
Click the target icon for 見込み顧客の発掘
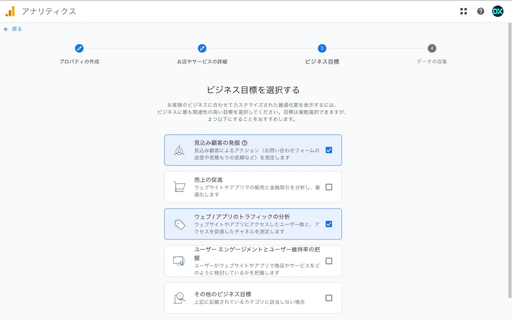(x=179, y=150)
